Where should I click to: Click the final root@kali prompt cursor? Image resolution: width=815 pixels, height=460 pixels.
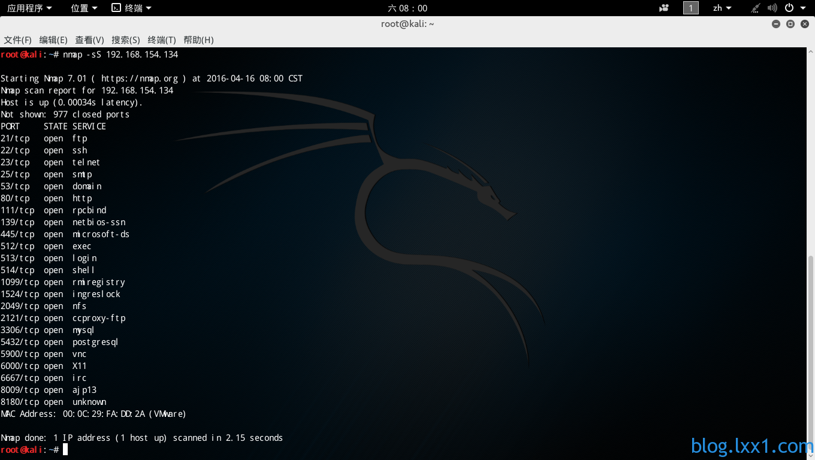coord(65,450)
